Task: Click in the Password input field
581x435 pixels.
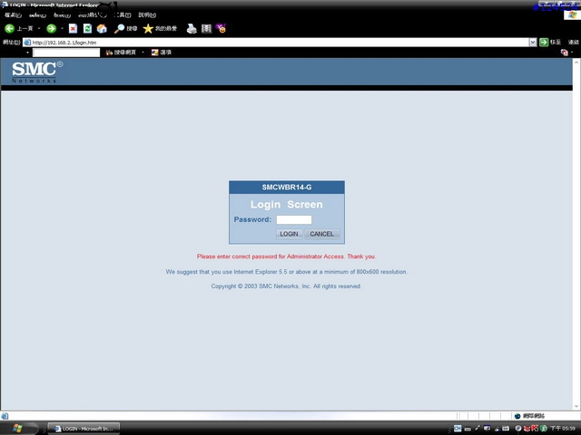Action: point(294,219)
